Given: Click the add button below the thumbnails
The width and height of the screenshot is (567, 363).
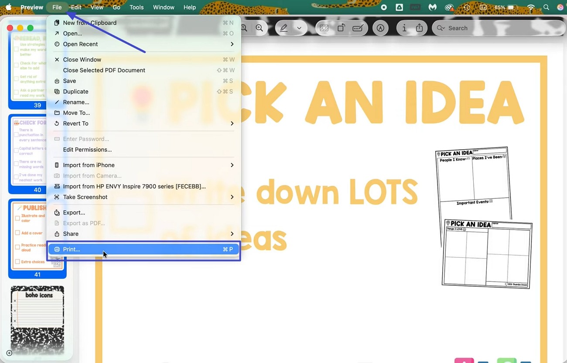Looking at the screenshot, I should (x=9, y=353).
